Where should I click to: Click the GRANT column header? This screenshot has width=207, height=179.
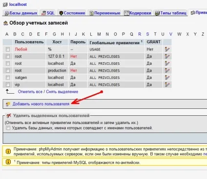point(154,42)
